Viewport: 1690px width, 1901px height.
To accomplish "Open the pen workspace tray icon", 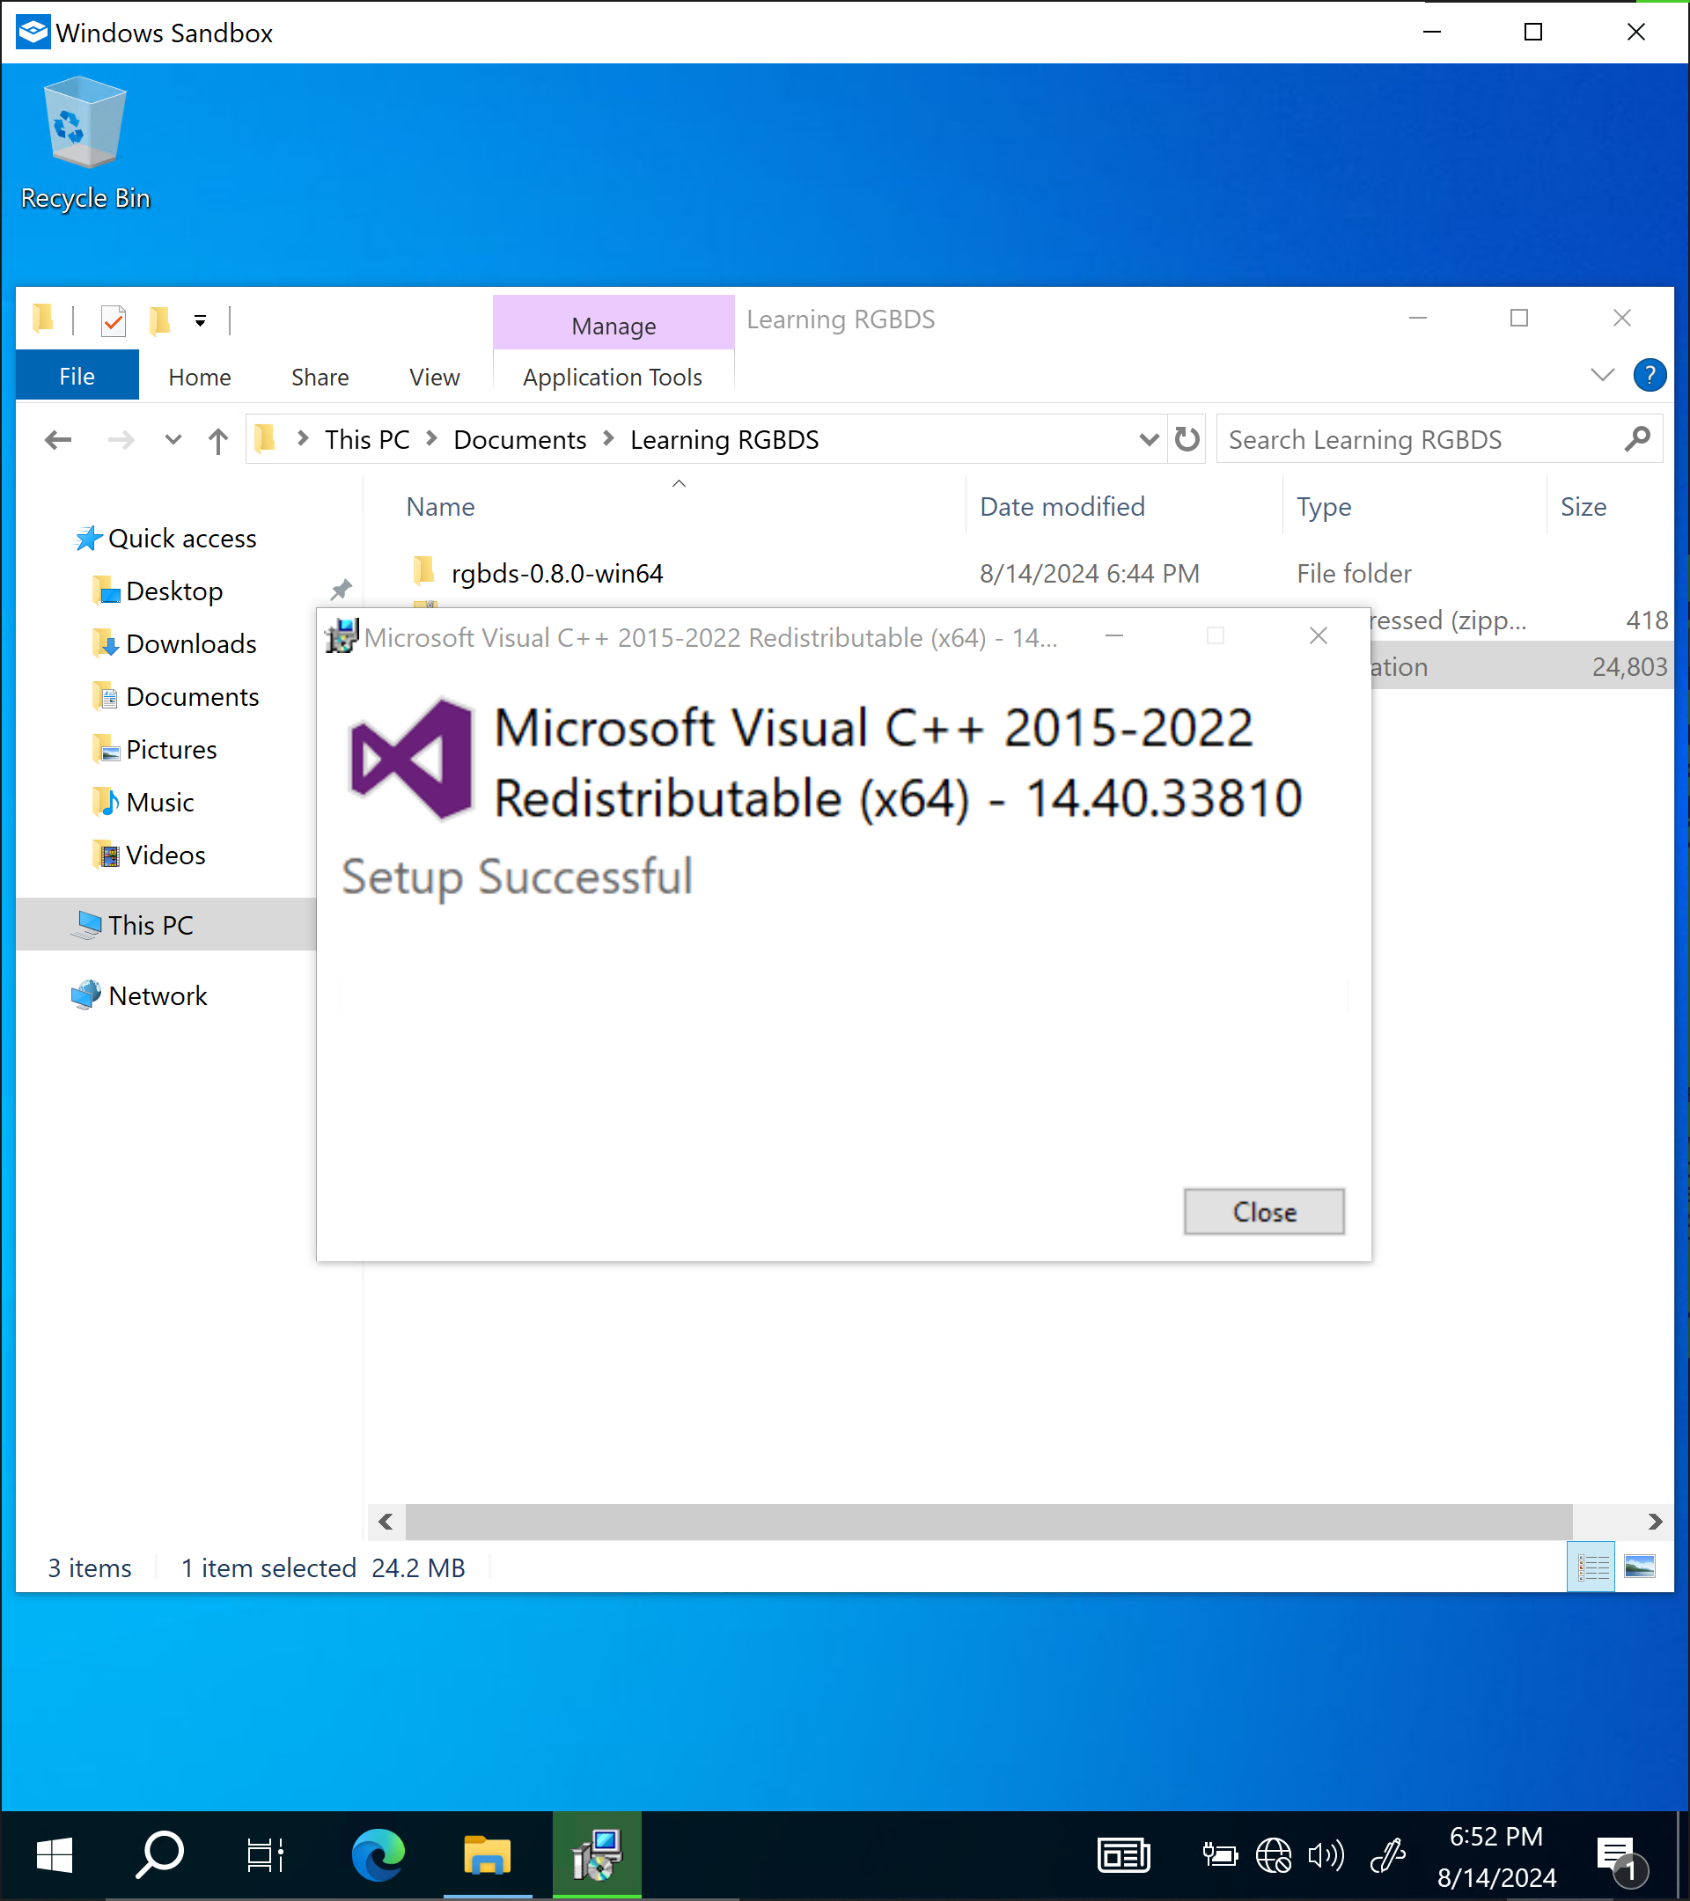I will point(1387,1856).
